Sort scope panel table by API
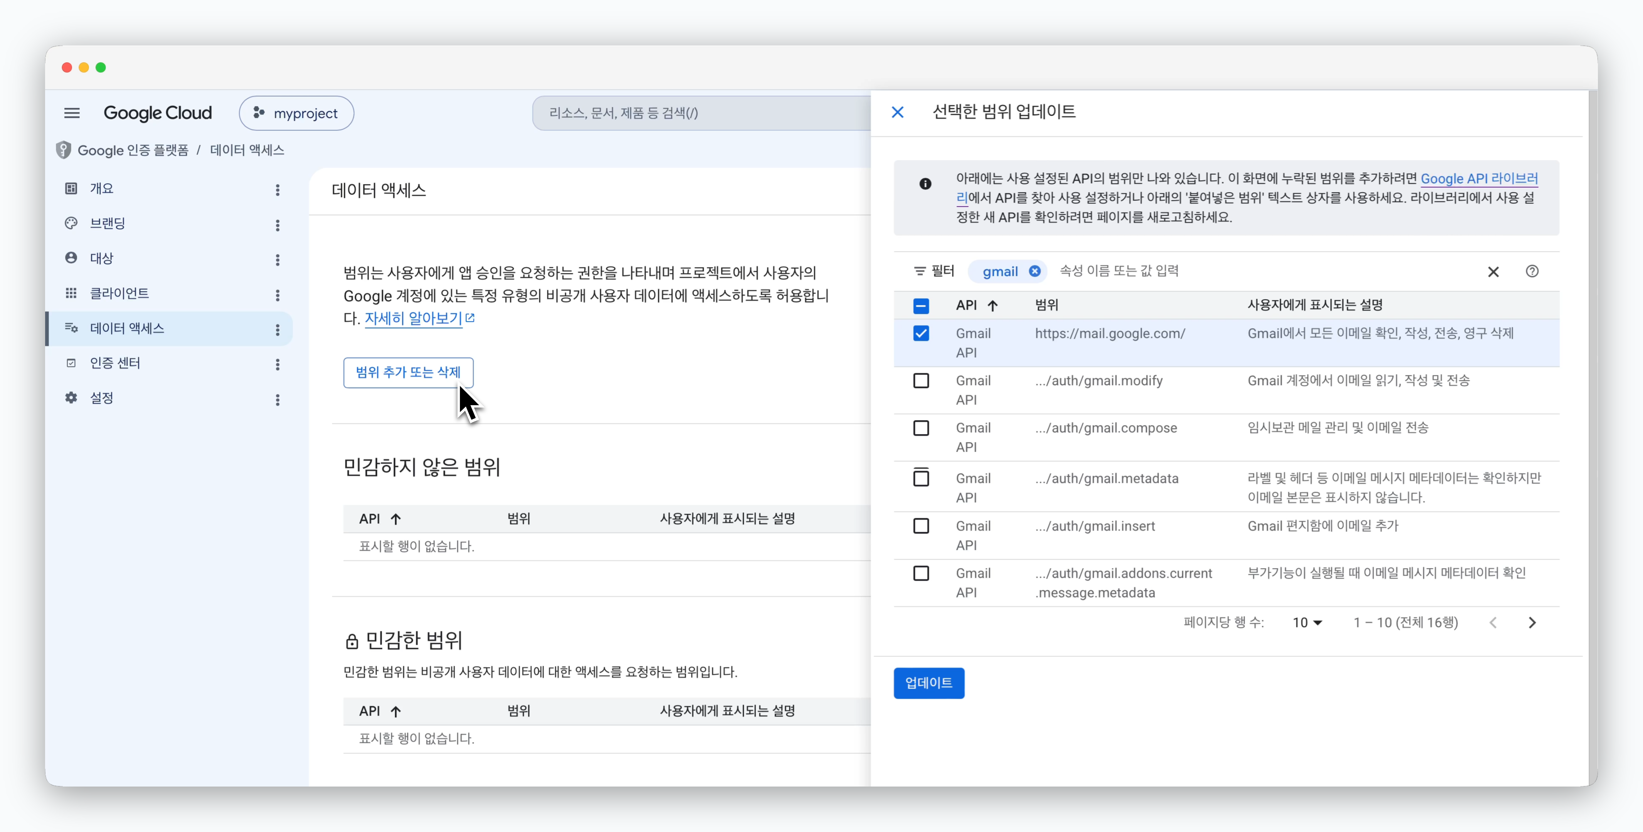The width and height of the screenshot is (1643, 832). [977, 305]
